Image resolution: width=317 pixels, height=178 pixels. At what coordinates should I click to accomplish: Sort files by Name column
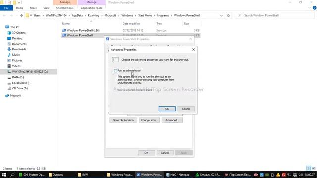[x=66, y=24]
